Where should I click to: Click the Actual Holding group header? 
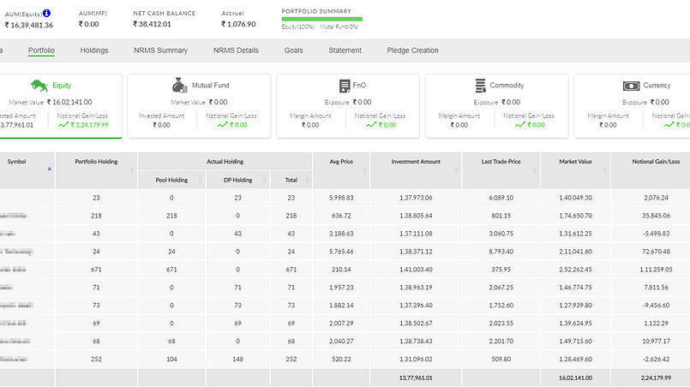[x=225, y=162]
